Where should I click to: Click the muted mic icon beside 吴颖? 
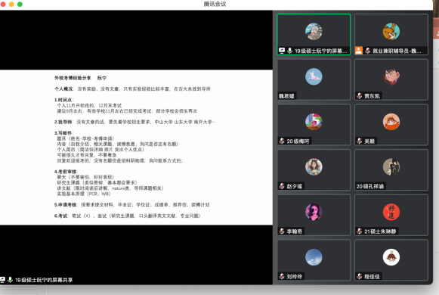[359, 141]
